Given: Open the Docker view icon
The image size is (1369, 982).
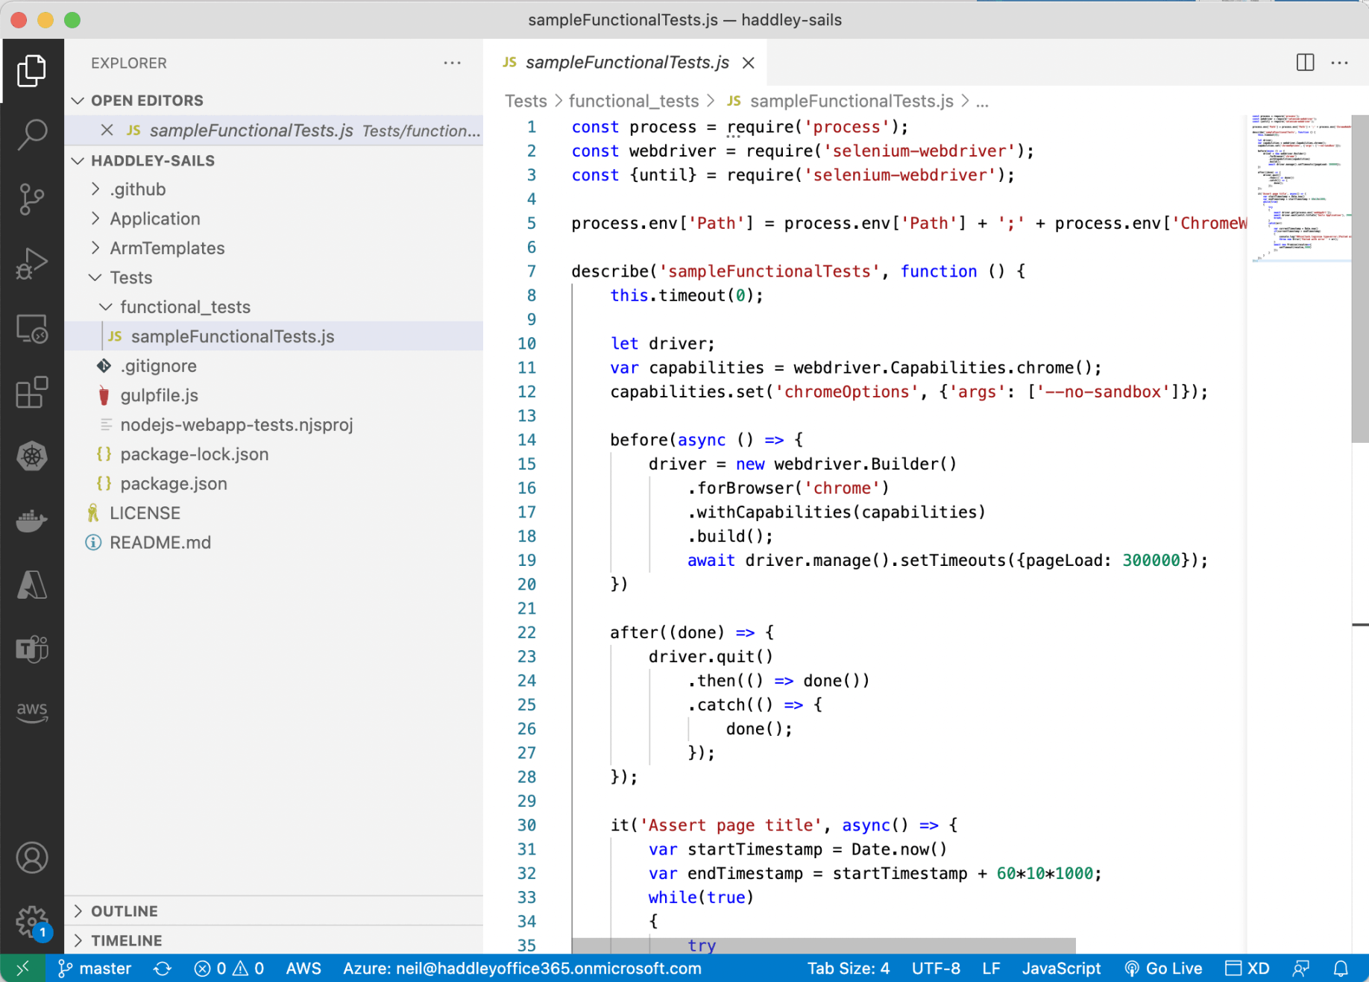Looking at the screenshot, I should (x=32, y=520).
